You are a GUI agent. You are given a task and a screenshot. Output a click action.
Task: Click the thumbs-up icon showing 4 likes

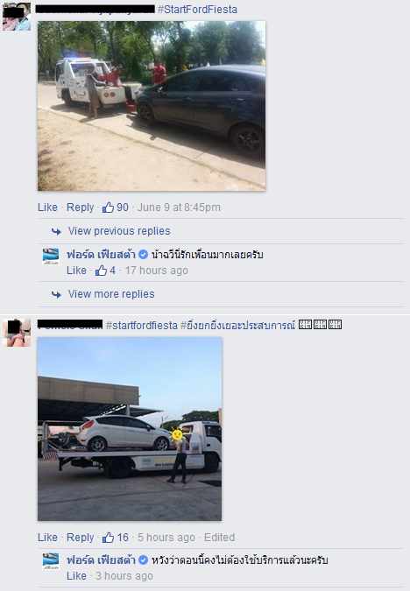(x=101, y=271)
